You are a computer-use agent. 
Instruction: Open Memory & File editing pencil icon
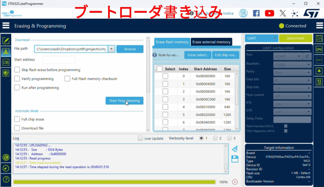click(6, 40)
